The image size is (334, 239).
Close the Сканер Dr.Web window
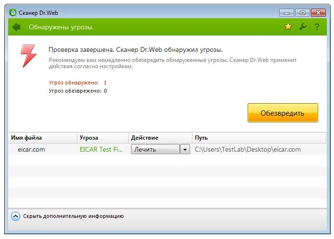tap(318, 13)
